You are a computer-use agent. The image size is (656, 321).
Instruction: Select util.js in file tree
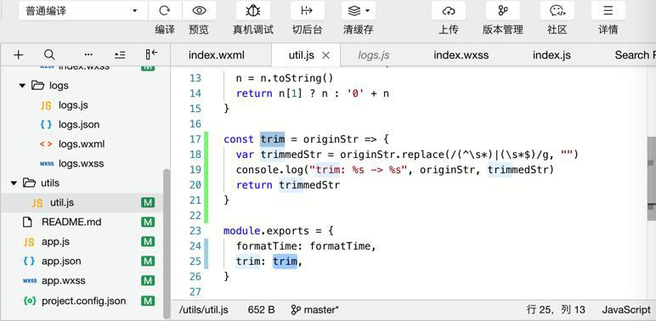click(62, 203)
